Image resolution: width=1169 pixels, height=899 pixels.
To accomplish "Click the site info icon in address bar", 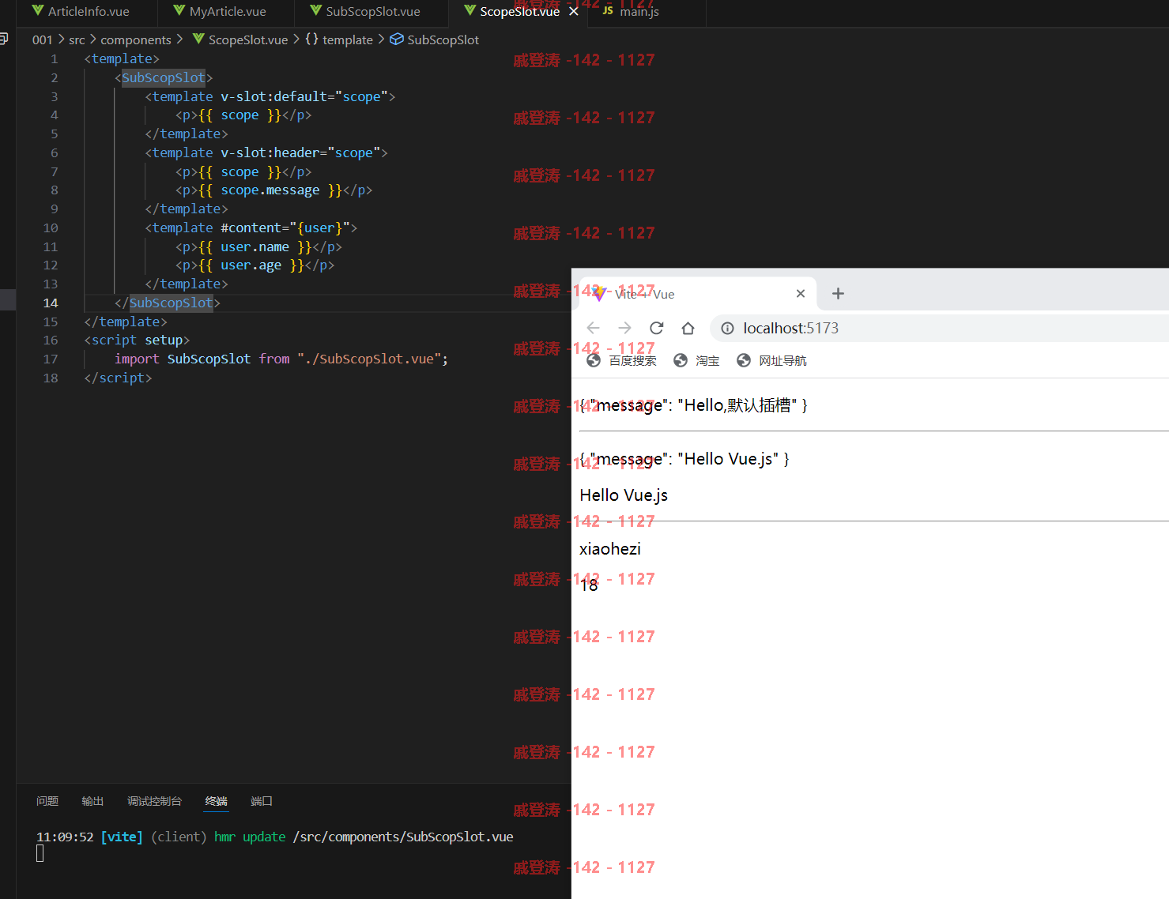I will pyautogui.click(x=727, y=328).
